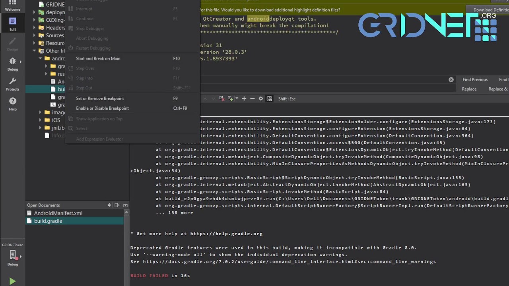Select the iOS folder in the project tree
The image size is (509, 286).
coord(56,120)
